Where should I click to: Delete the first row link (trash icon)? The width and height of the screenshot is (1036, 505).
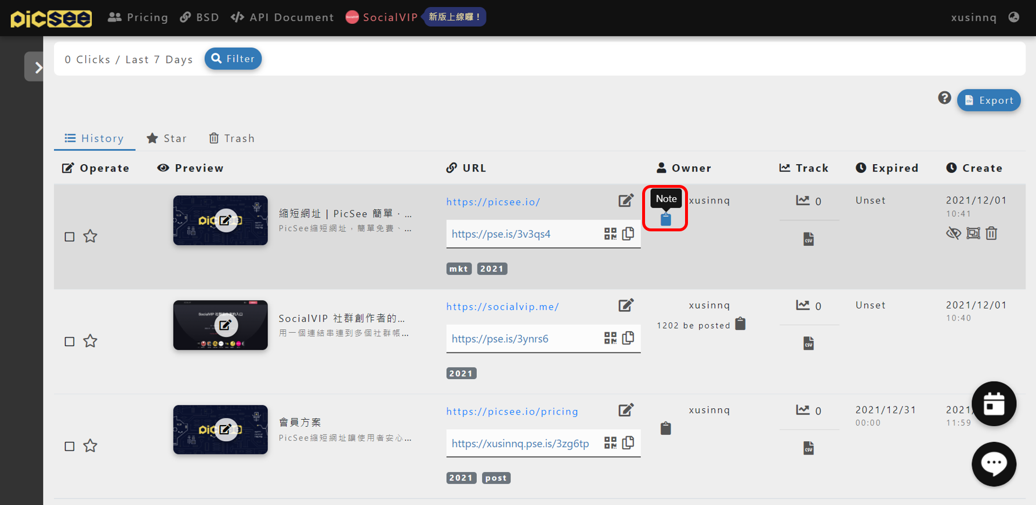pyautogui.click(x=991, y=233)
